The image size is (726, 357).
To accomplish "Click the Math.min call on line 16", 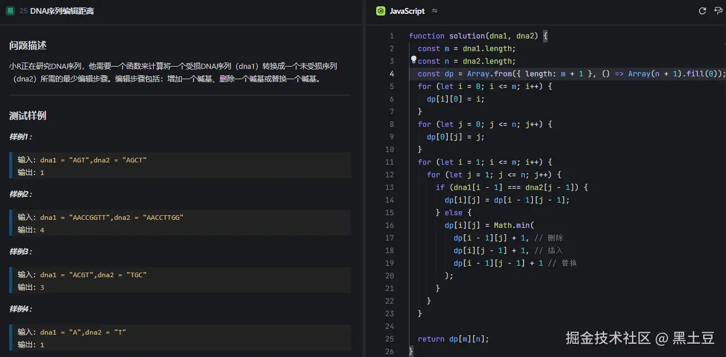I will click(x=513, y=225).
